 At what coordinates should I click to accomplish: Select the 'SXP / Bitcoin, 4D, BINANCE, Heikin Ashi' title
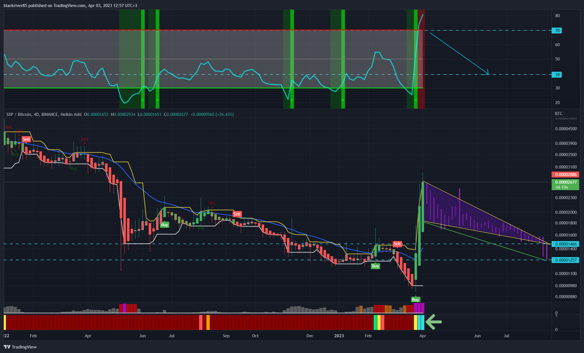tap(44, 114)
